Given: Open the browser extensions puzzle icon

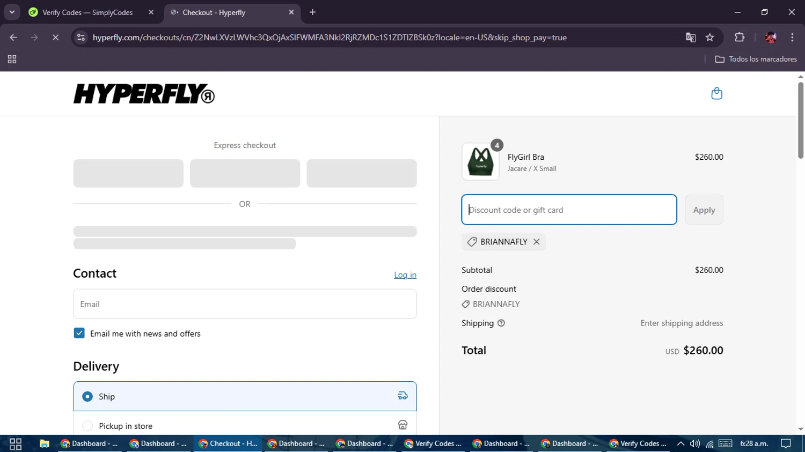Looking at the screenshot, I should 740,38.
